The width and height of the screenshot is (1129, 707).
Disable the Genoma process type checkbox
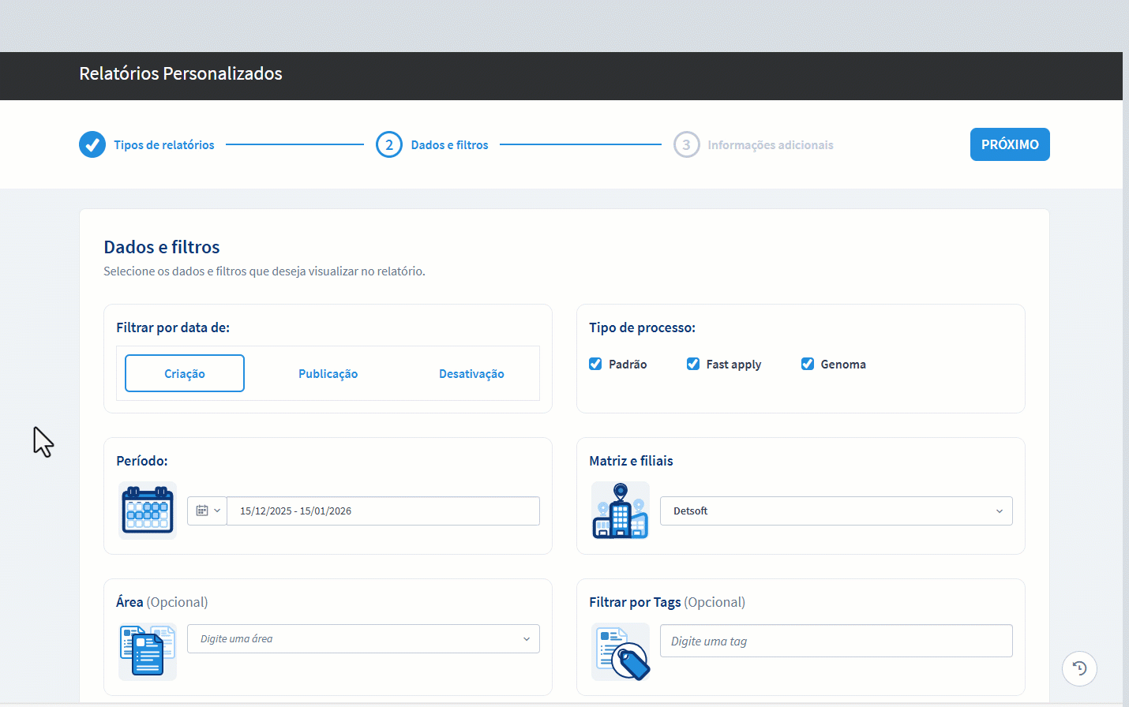[x=808, y=364]
